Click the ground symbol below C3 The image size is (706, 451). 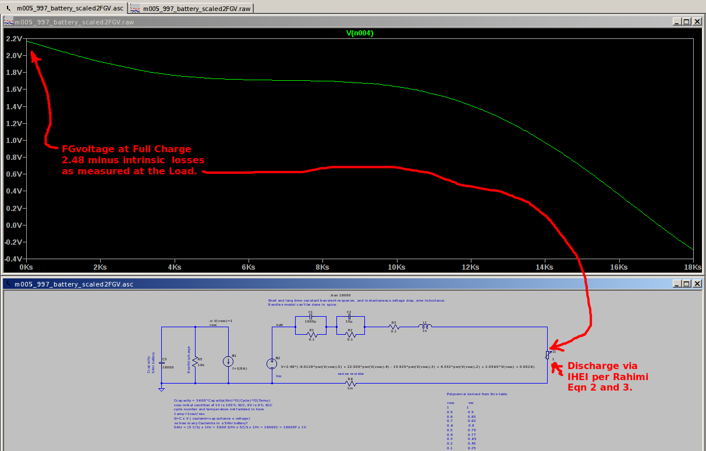coord(162,389)
